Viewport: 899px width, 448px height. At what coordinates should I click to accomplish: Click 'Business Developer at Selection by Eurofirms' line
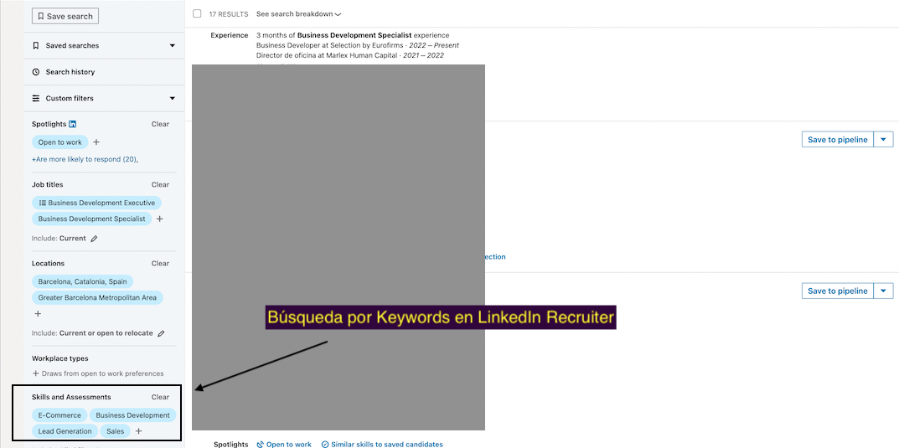[x=358, y=46]
